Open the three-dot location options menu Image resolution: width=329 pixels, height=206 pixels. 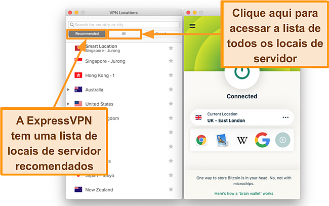(285, 117)
